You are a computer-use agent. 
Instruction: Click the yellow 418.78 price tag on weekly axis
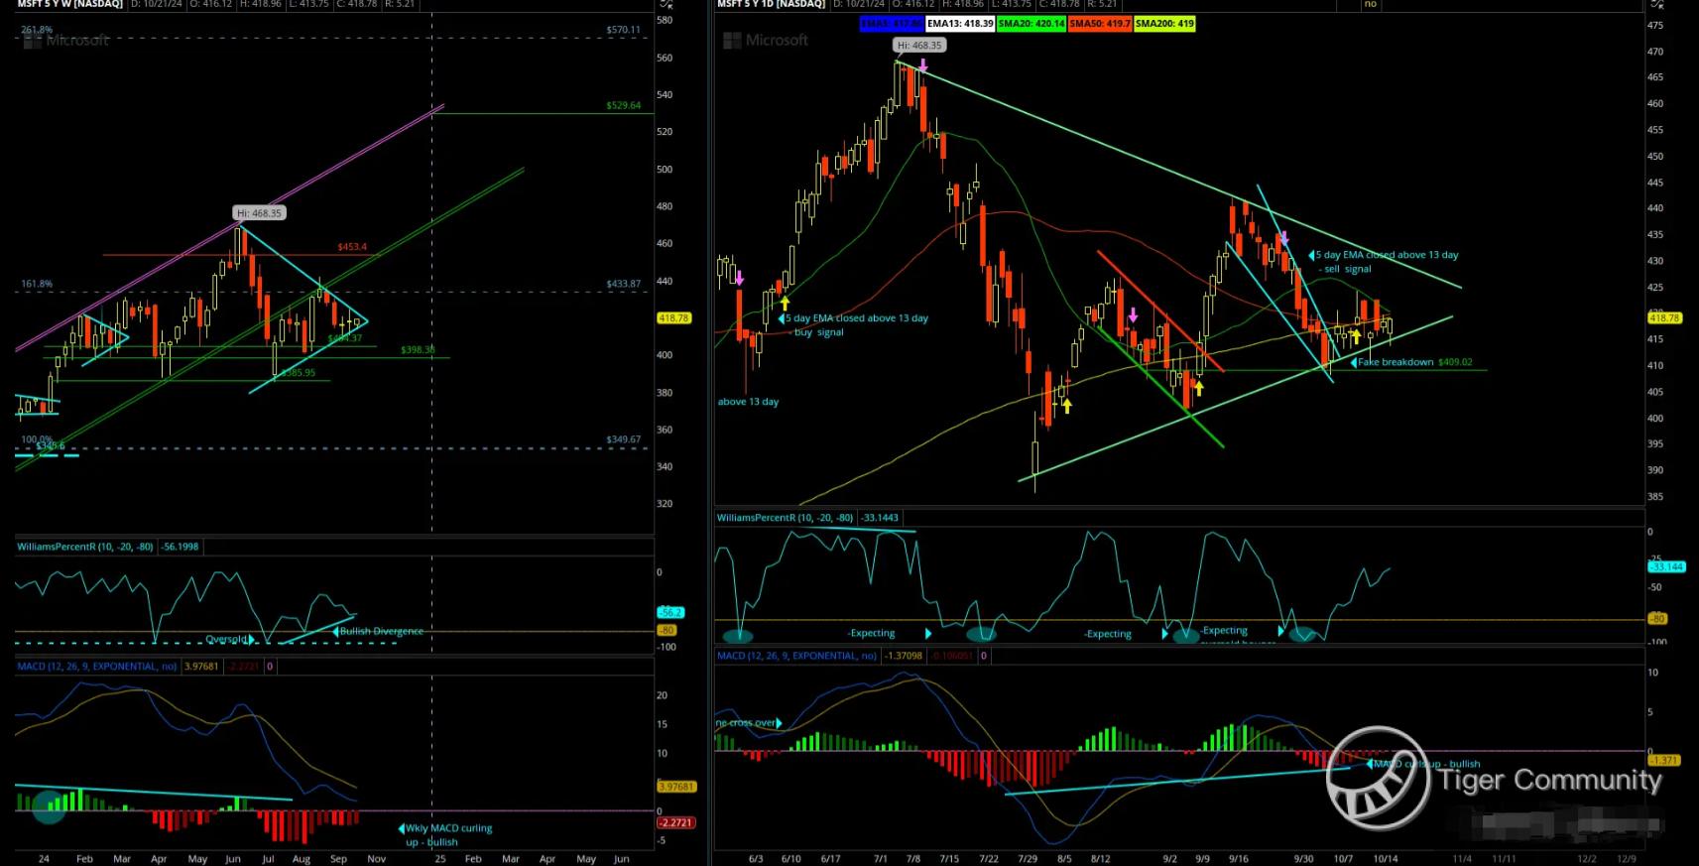673,318
